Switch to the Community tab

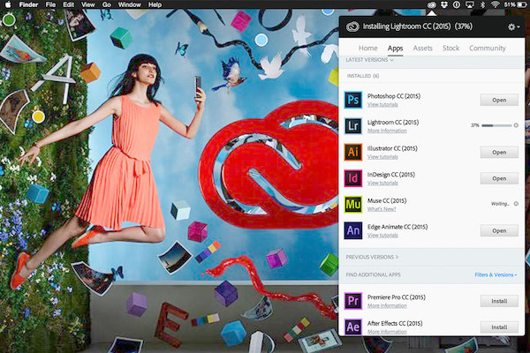tap(487, 48)
